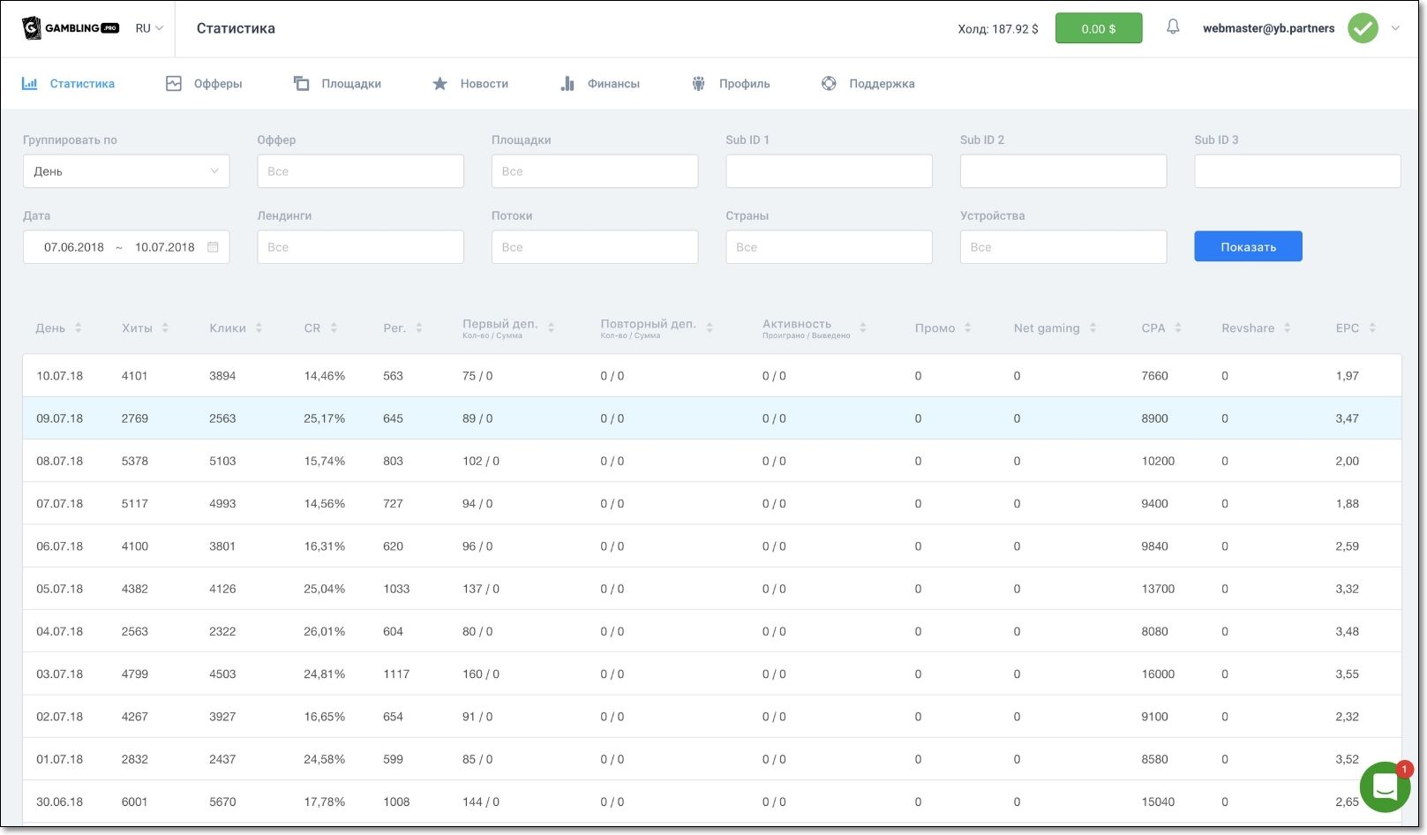Screen dimensions: 1427x835
Task: Open the Устройства filter dropdown
Action: (1063, 247)
